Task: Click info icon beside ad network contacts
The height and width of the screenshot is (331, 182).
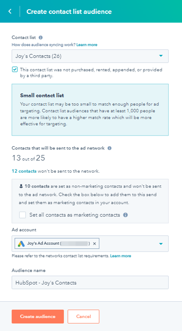Action: pyautogui.click(x=109, y=148)
